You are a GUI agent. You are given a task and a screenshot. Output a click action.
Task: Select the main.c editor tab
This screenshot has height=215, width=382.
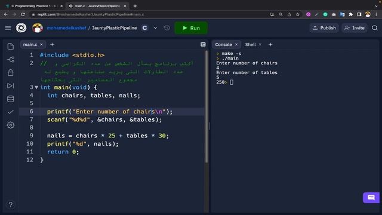(x=30, y=45)
